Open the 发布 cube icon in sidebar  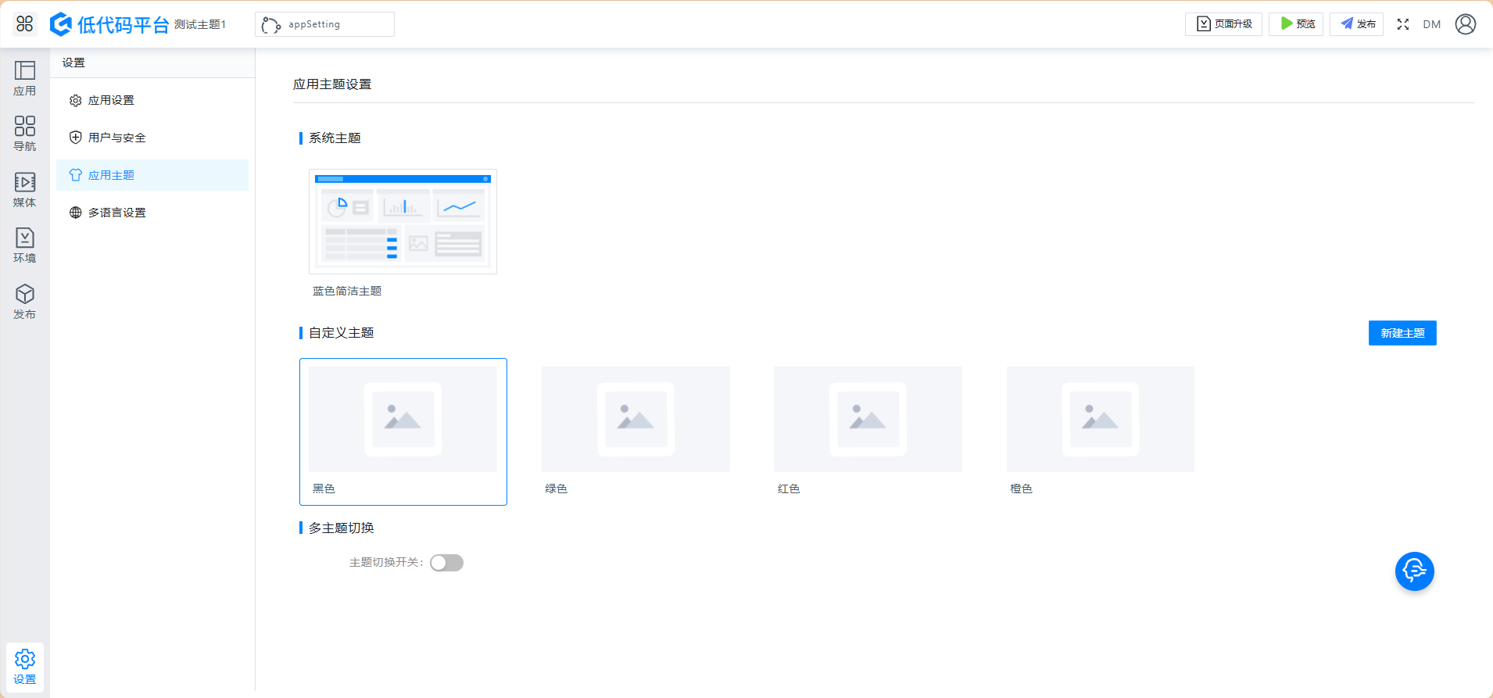(25, 302)
